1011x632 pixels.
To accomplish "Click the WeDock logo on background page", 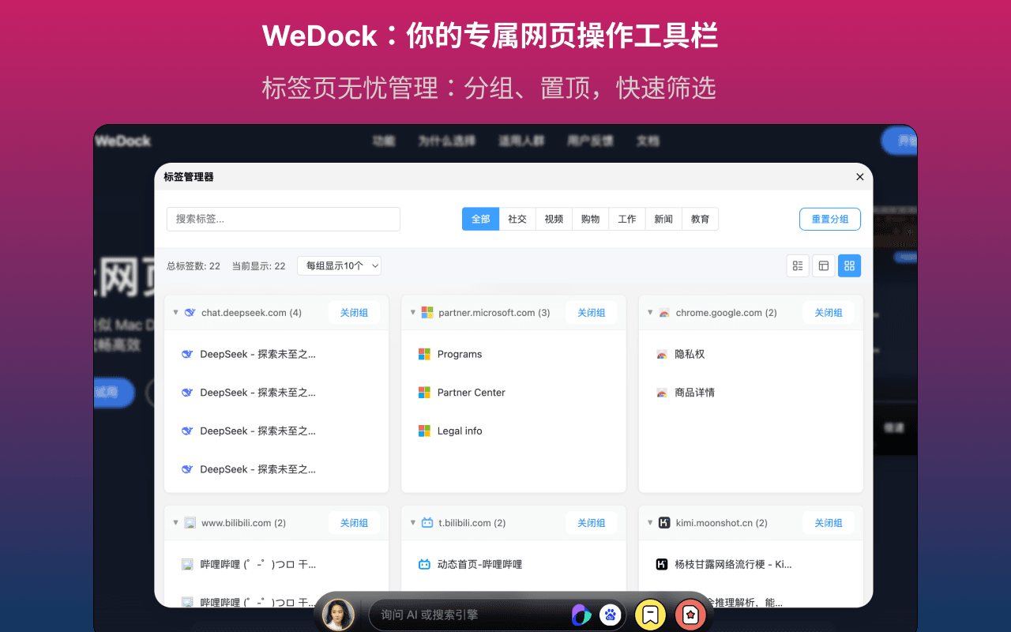I will click(122, 141).
